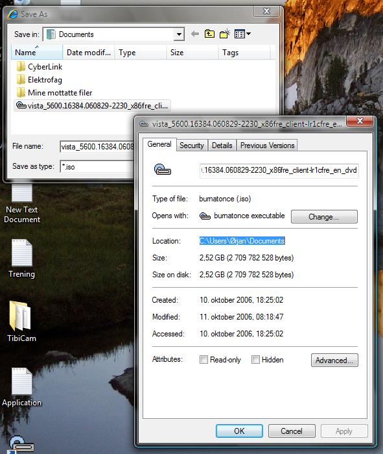Open the Save as type combo box

97,167
